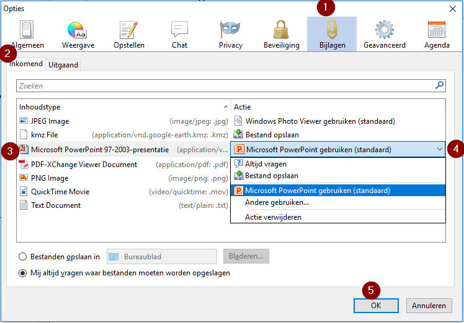The width and height of the screenshot is (464, 323).
Task: Click the Annuleren button
Action: [x=429, y=305]
